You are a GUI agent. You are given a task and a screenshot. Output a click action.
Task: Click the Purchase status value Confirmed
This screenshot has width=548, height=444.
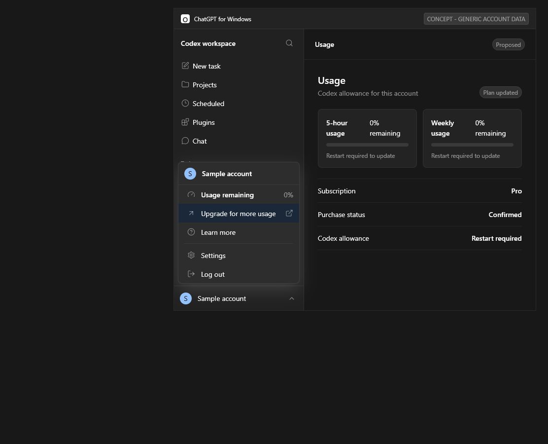(505, 215)
